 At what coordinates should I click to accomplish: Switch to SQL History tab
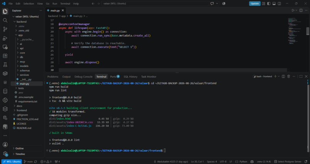point(130,76)
